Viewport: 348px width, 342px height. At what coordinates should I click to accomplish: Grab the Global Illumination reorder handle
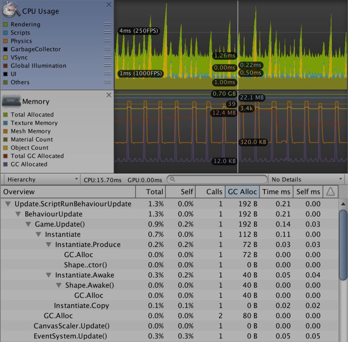(108, 65)
